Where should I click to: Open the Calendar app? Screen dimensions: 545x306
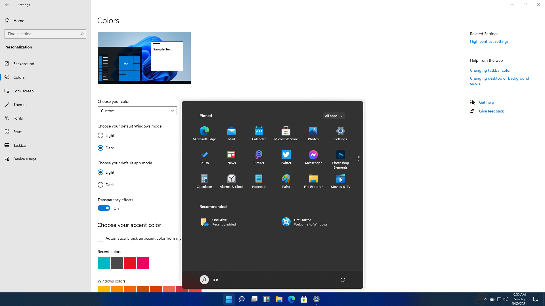click(x=259, y=133)
